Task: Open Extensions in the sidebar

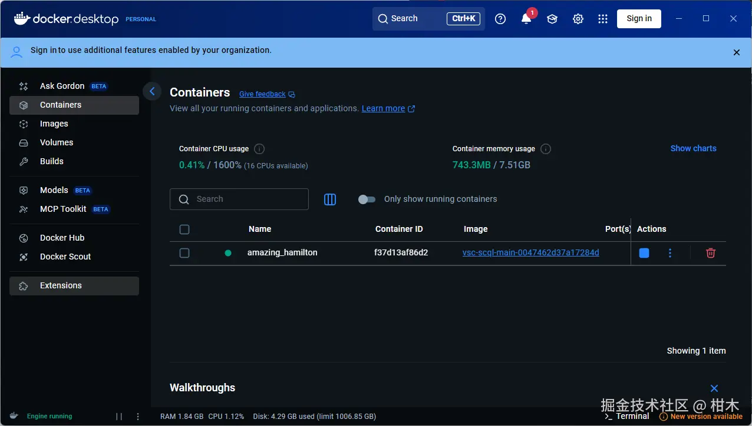Action: click(74, 285)
